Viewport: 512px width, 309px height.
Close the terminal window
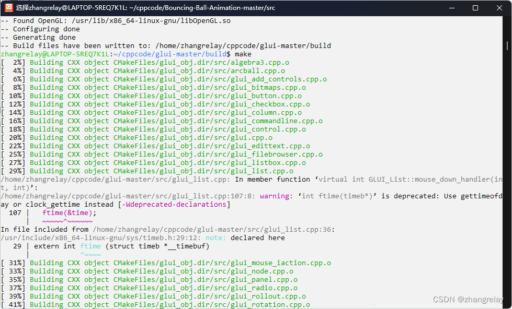point(499,8)
